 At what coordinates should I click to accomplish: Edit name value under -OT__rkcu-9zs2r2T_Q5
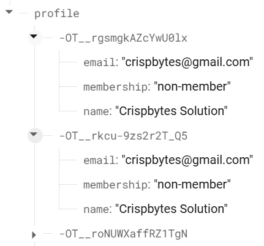[x=172, y=209]
